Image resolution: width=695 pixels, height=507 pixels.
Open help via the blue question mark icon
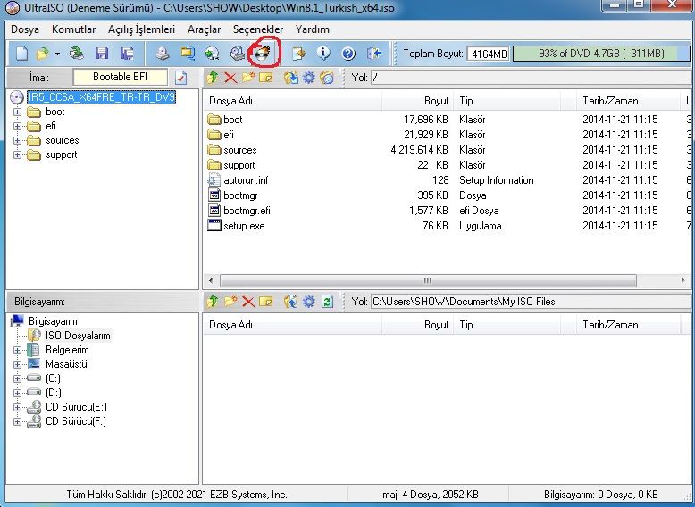(348, 54)
